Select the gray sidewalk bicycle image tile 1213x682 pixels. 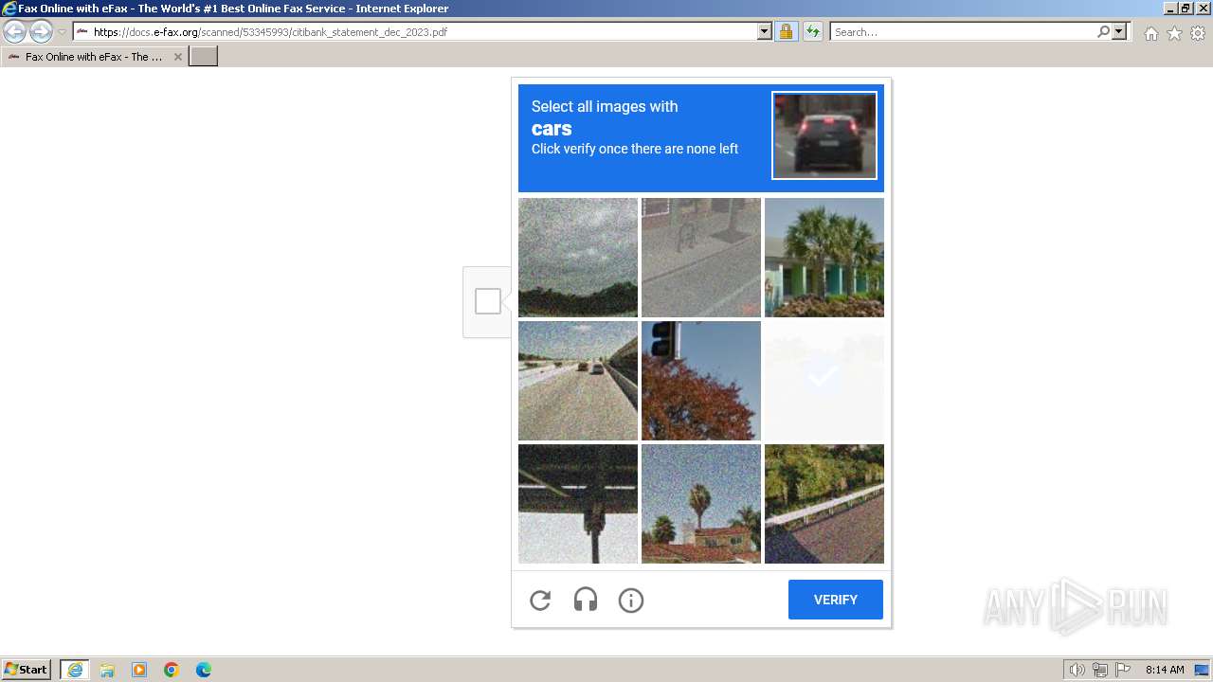pos(701,258)
